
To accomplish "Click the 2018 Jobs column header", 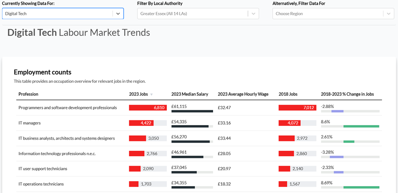I will pyautogui.click(x=288, y=94).
